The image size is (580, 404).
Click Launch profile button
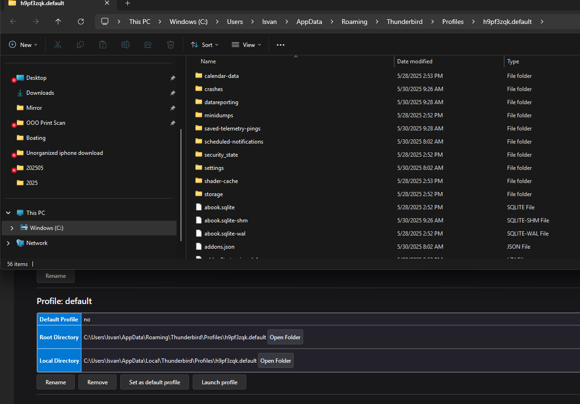[219, 382]
